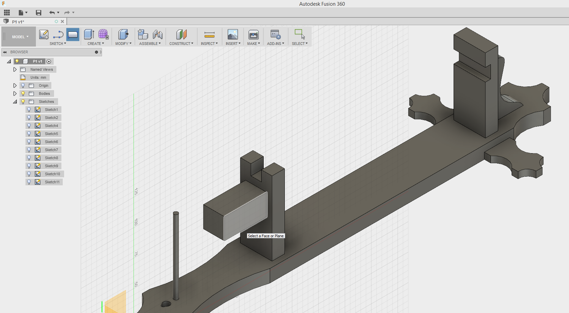Viewport: 569px width, 313px height.
Task: Open the ADD-INS menu
Action: click(x=275, y=44)
